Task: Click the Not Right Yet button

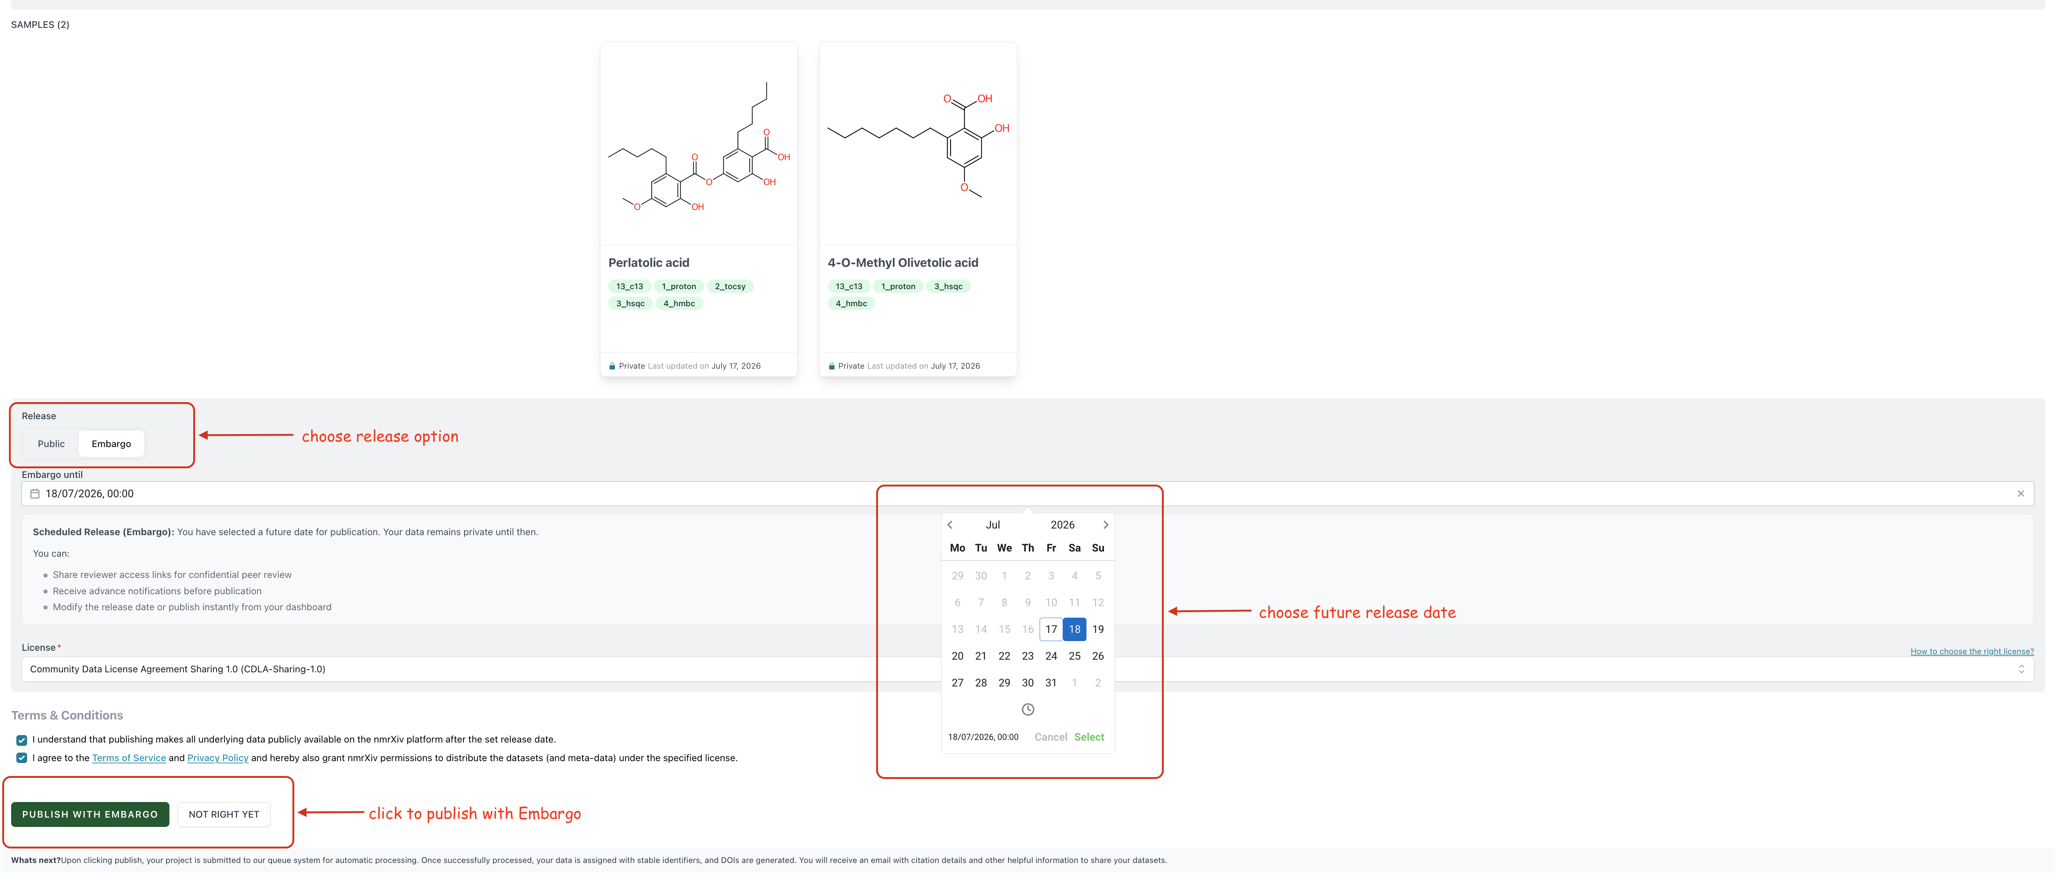Action: click(224, 814)
